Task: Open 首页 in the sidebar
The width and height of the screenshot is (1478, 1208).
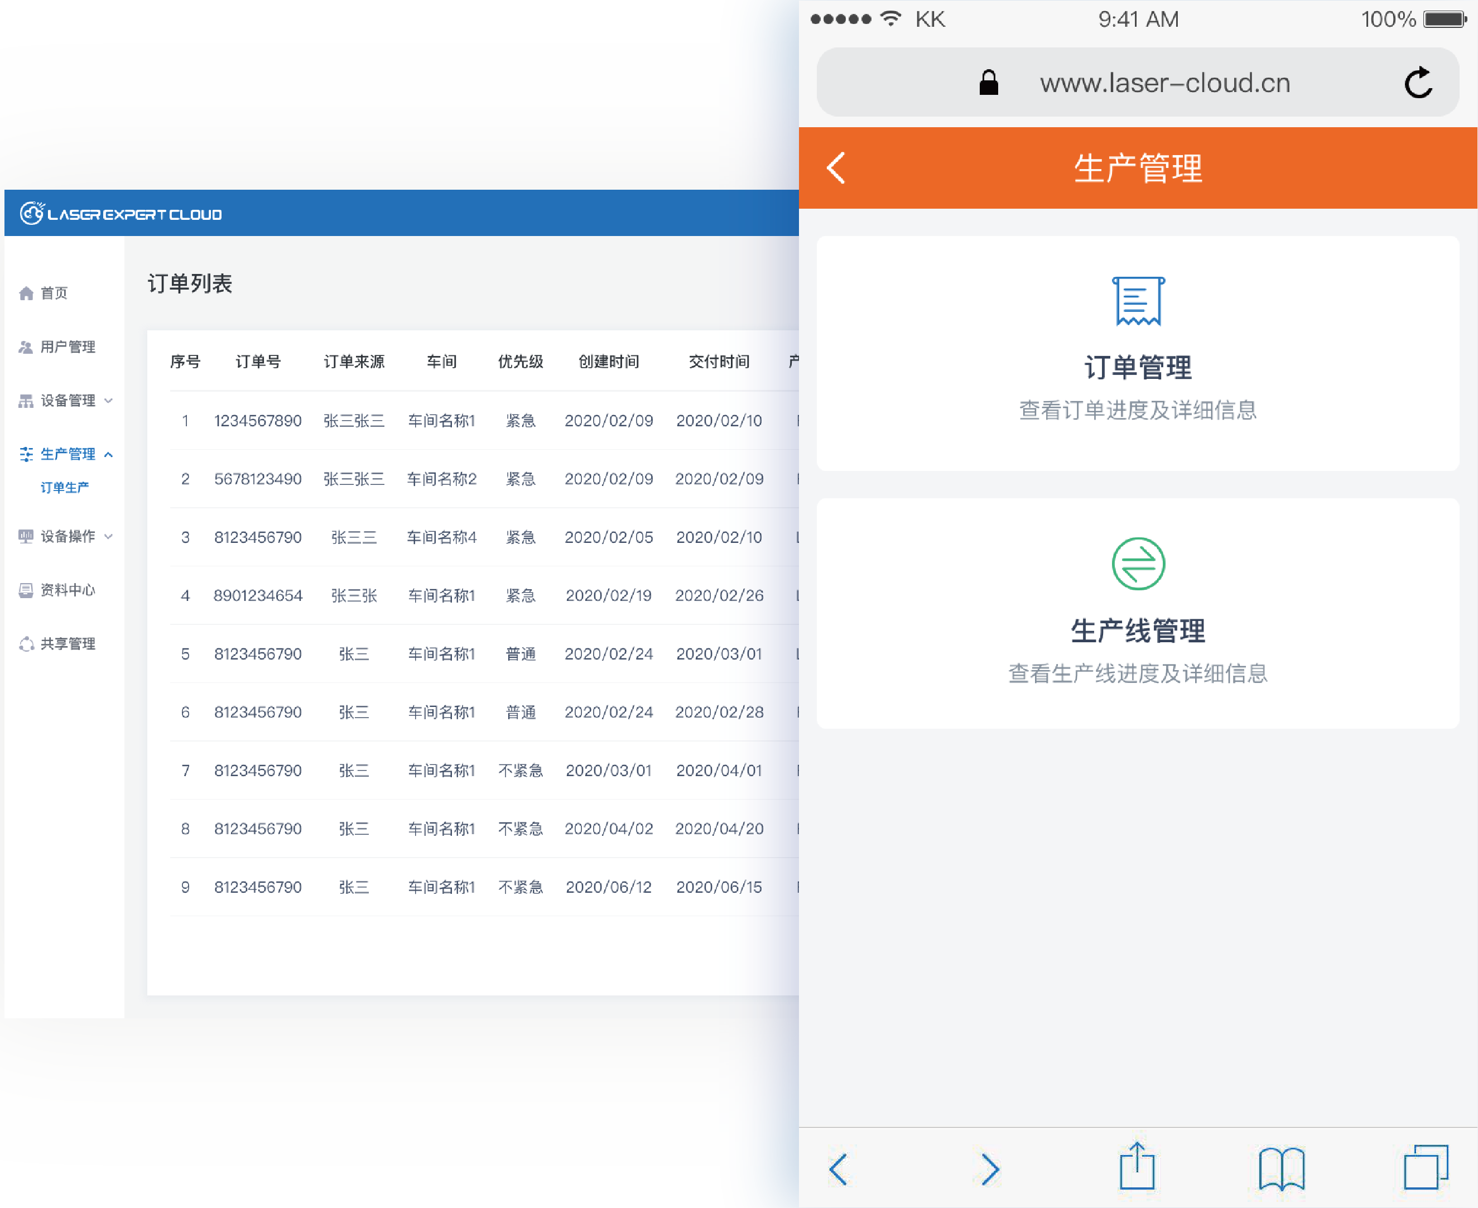Action: [53, 293]
